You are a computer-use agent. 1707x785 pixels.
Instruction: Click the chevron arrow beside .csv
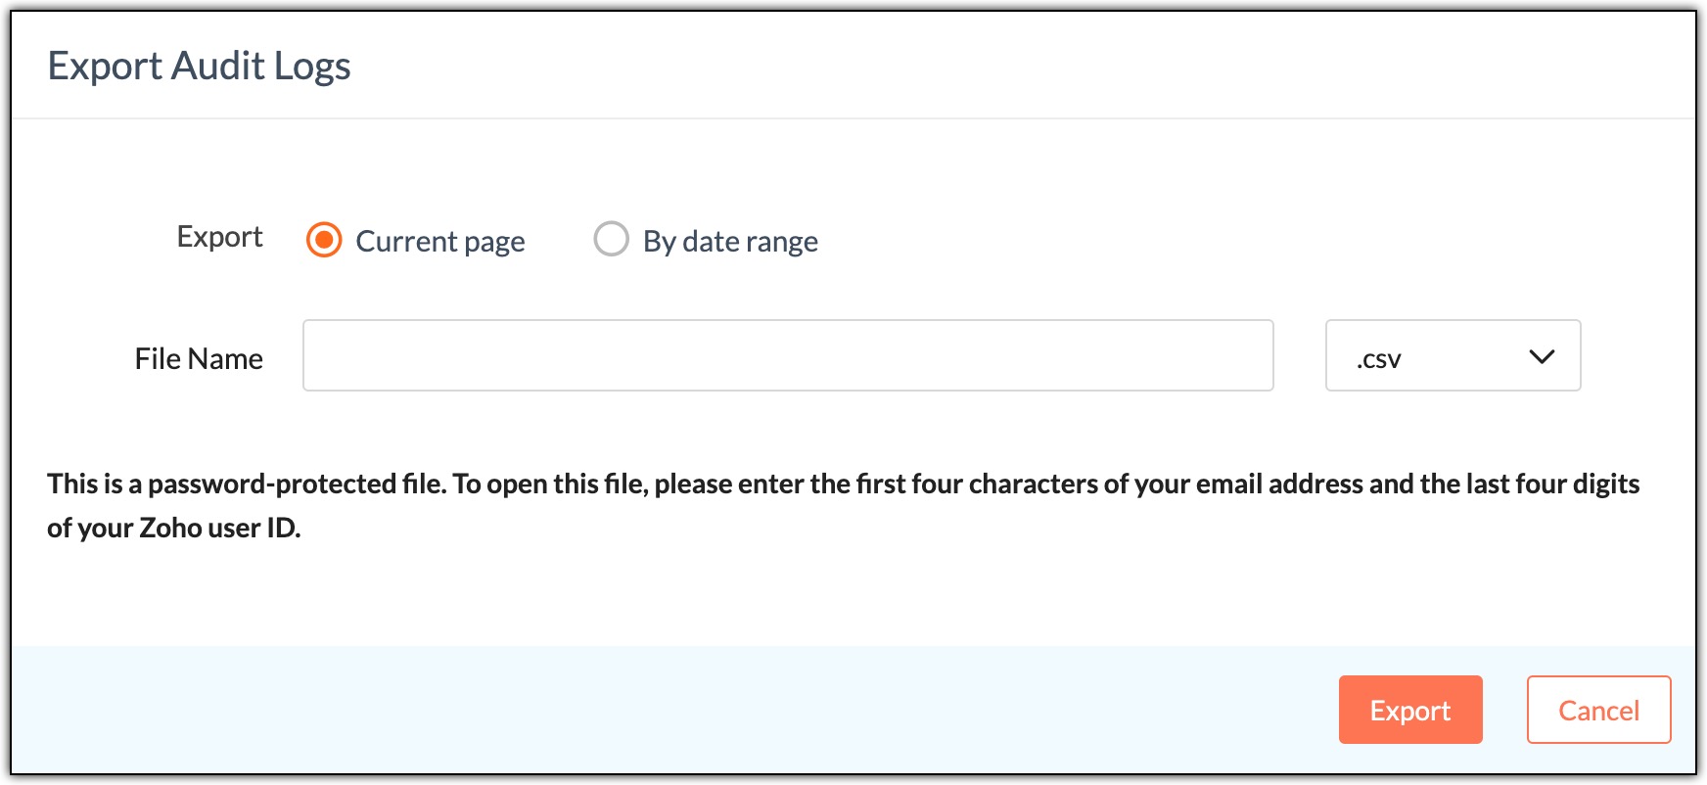coord(1542,357)
